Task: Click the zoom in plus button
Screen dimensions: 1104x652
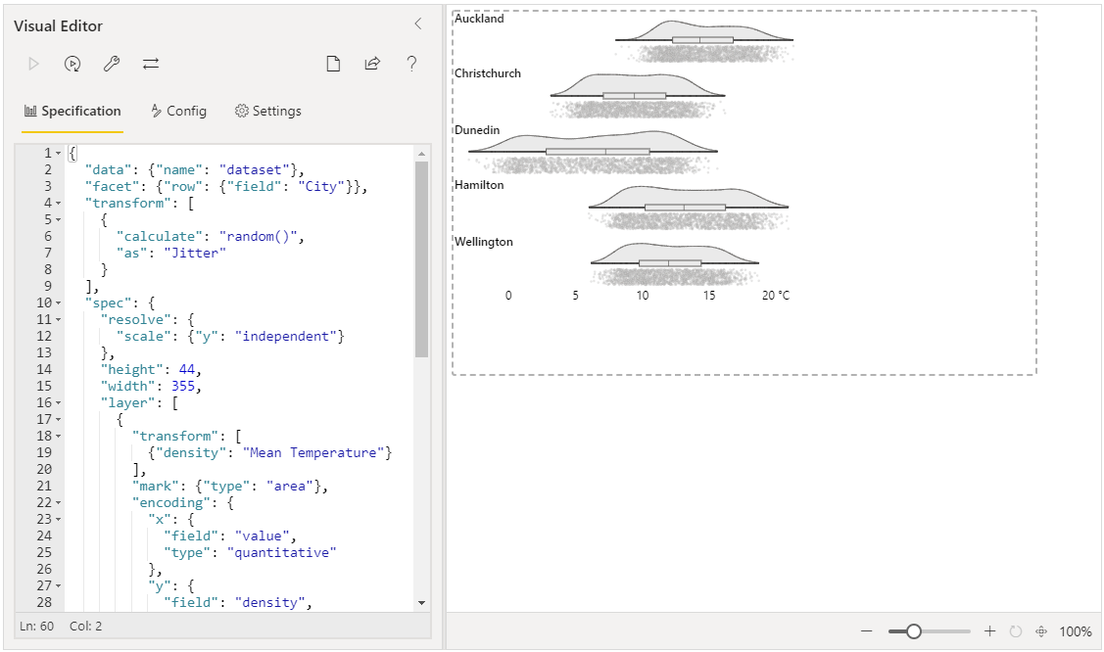Action: coord(990,631)
